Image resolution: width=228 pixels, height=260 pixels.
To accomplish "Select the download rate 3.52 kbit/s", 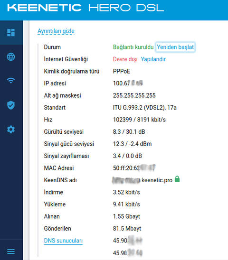I will coord(126,192).
